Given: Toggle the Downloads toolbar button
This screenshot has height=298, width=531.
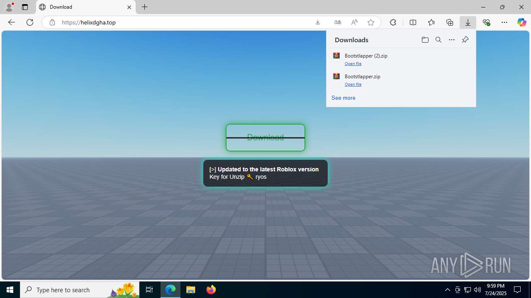Looking at the screenshot, I should pos(468,22).
